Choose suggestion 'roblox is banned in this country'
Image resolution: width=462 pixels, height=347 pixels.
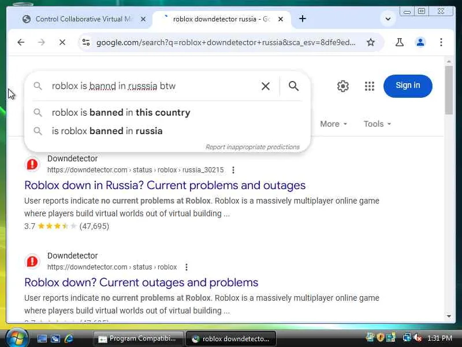[x=167, y=112]
